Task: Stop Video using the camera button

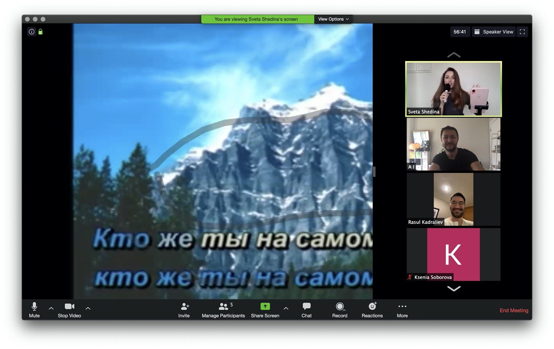Action: point(69,310)
